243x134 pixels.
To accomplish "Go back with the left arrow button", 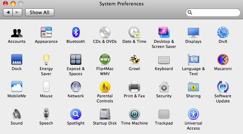I will (x=8, y=12).
